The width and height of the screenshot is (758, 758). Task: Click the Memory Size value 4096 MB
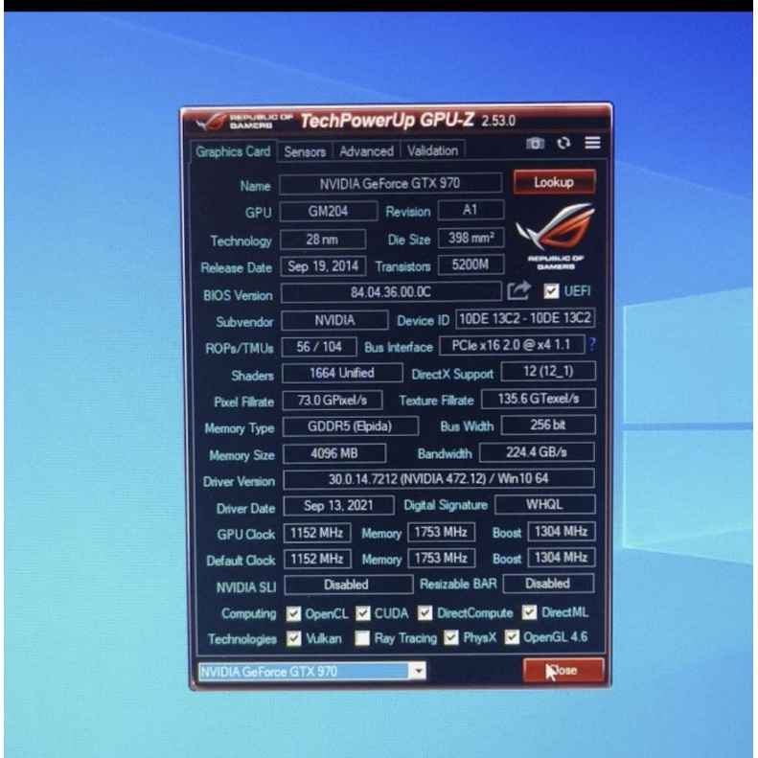[x=334, y=453]
